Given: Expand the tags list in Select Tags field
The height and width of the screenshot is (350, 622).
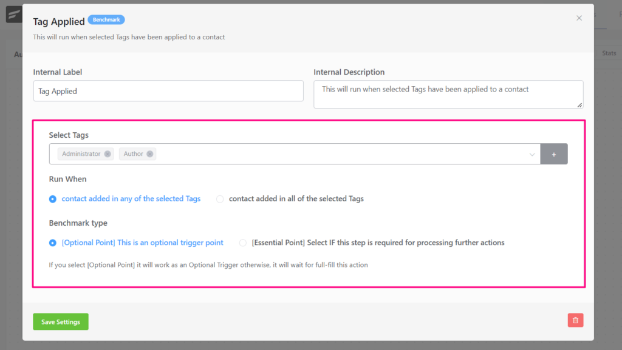Looking at the screenshot, I should [x=533, y=153].
